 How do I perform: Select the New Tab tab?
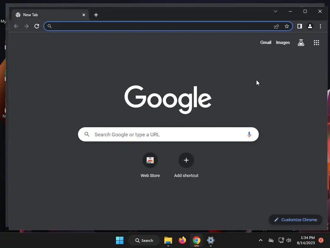[51, 15]
